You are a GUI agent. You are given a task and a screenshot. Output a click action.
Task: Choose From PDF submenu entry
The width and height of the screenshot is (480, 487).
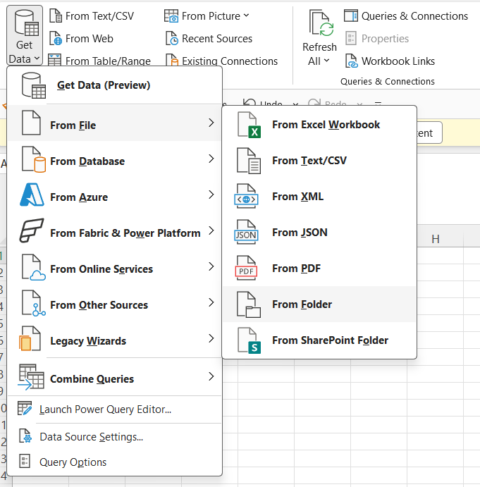(x=319, y=269)
